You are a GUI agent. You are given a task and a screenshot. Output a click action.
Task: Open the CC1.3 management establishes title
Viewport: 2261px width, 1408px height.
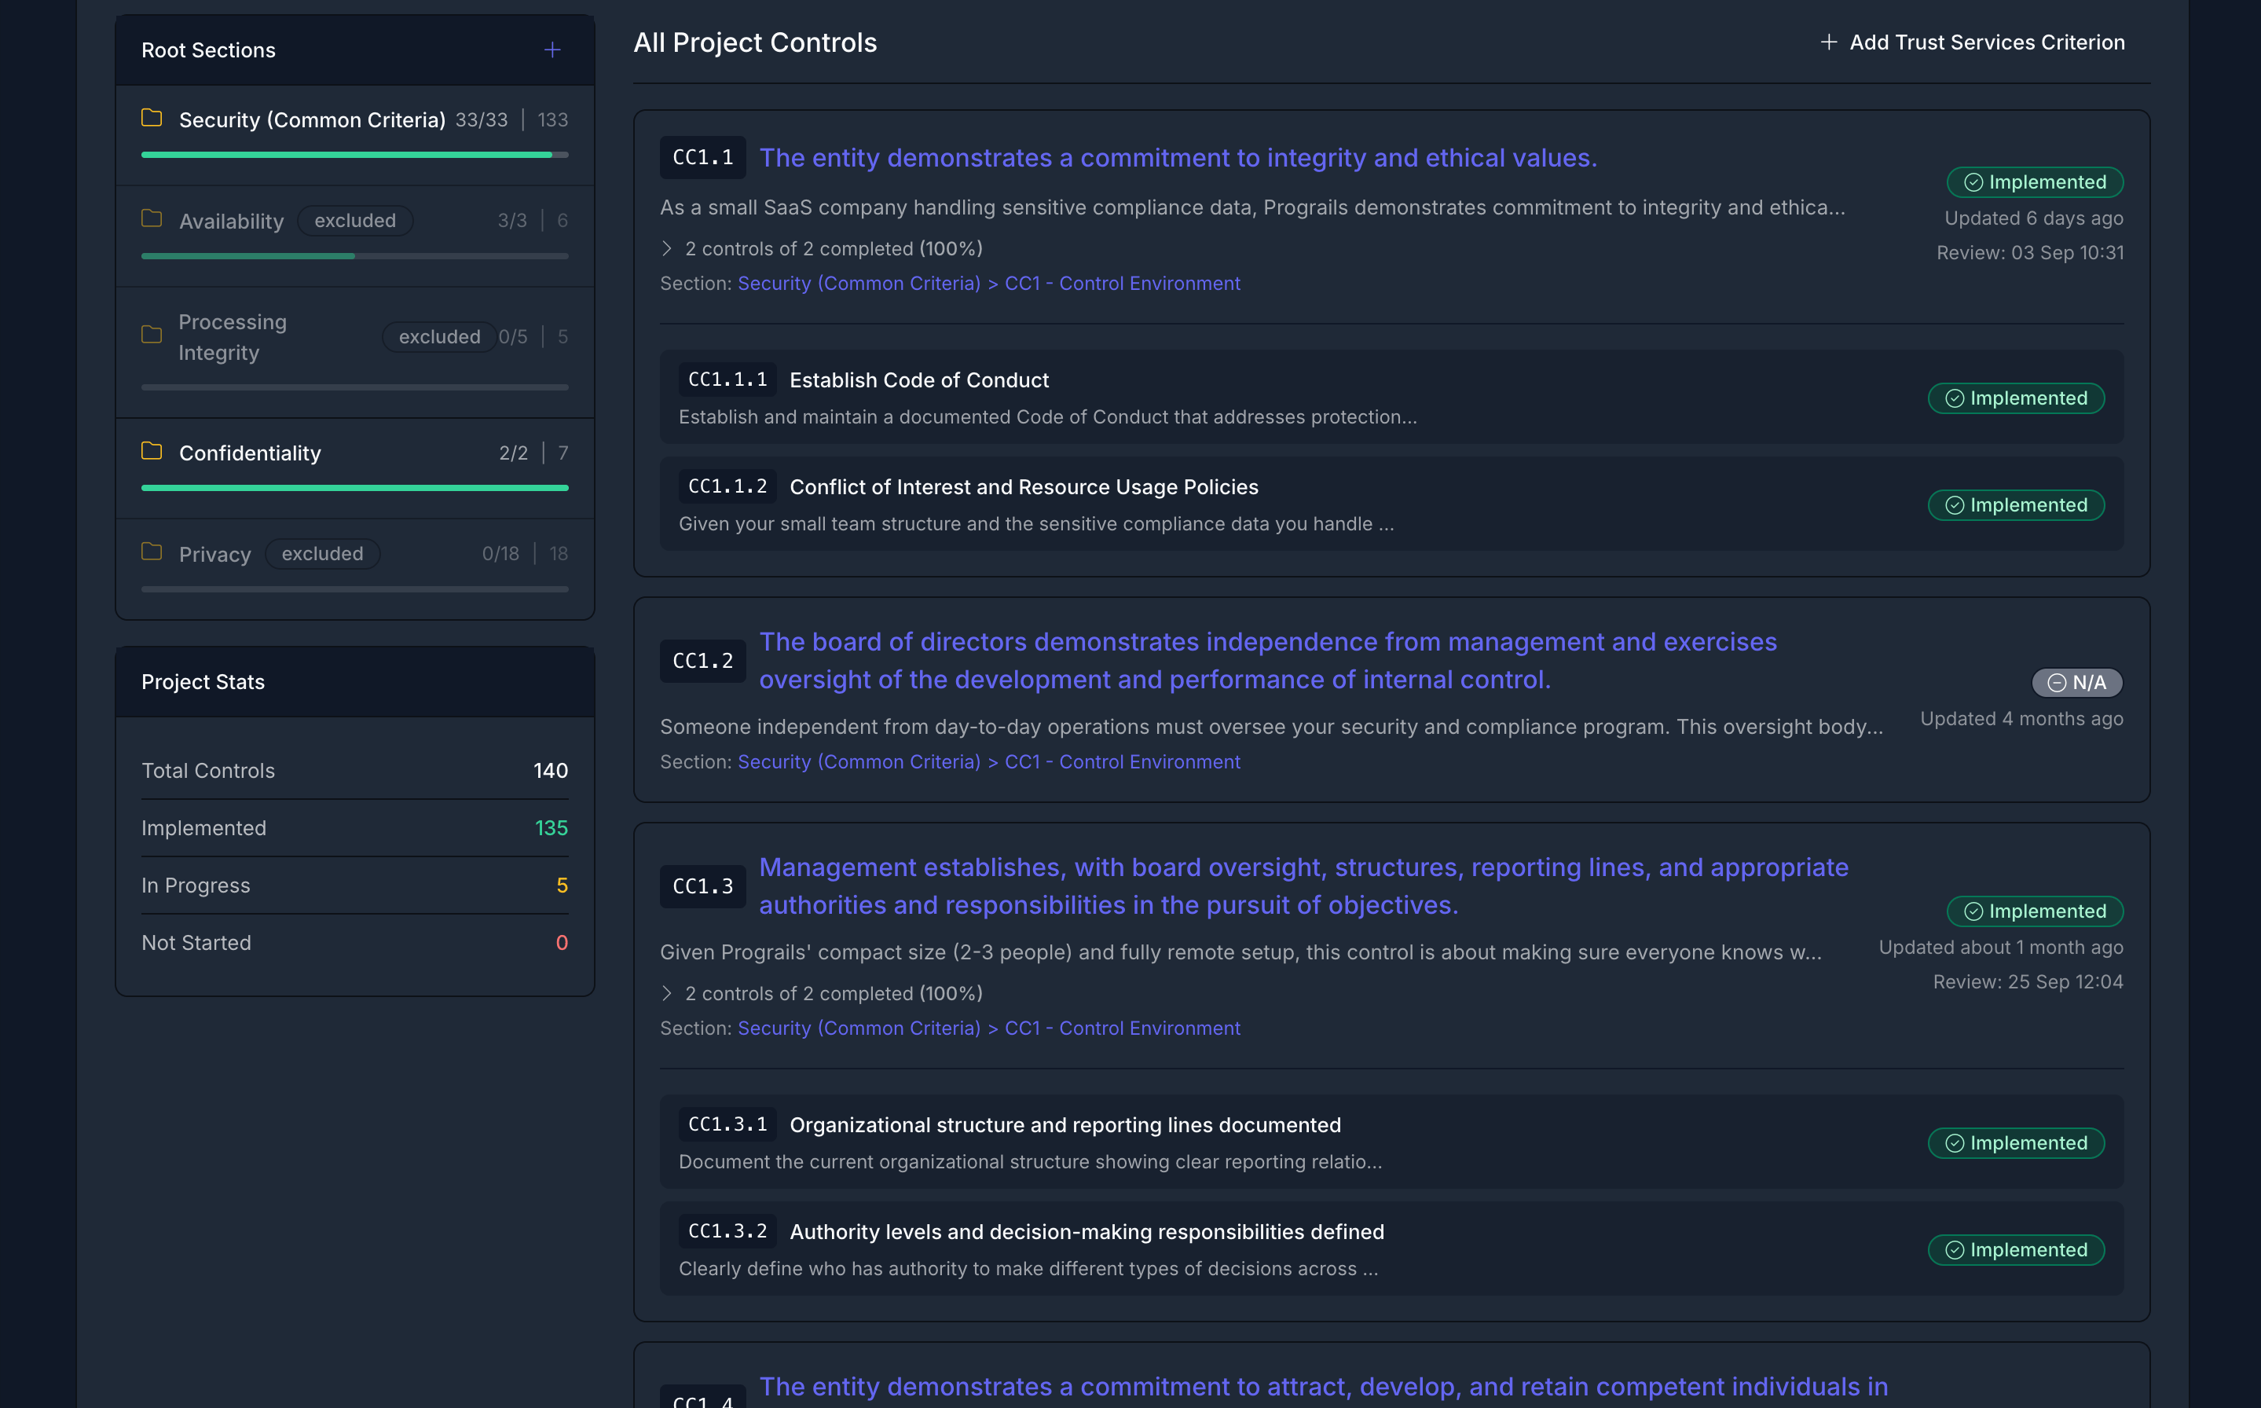click(x=1303, y=885)
